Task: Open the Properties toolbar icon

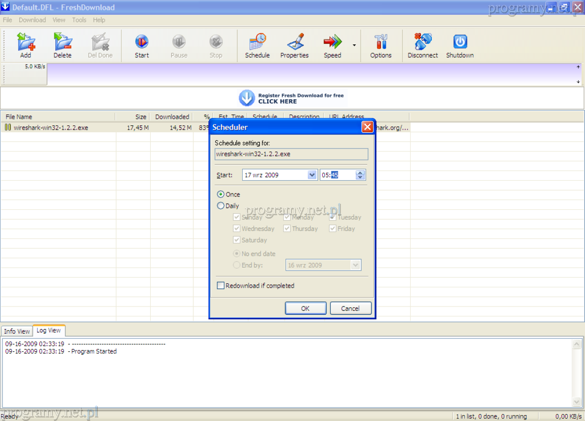Action: click(294, 42)
